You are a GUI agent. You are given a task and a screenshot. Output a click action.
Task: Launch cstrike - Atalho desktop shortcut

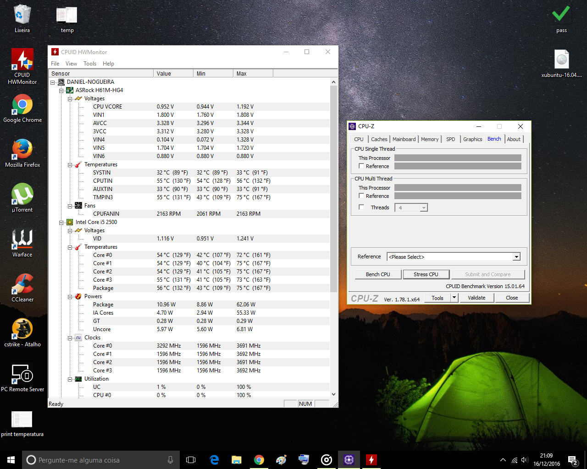(x=22, y=333)
